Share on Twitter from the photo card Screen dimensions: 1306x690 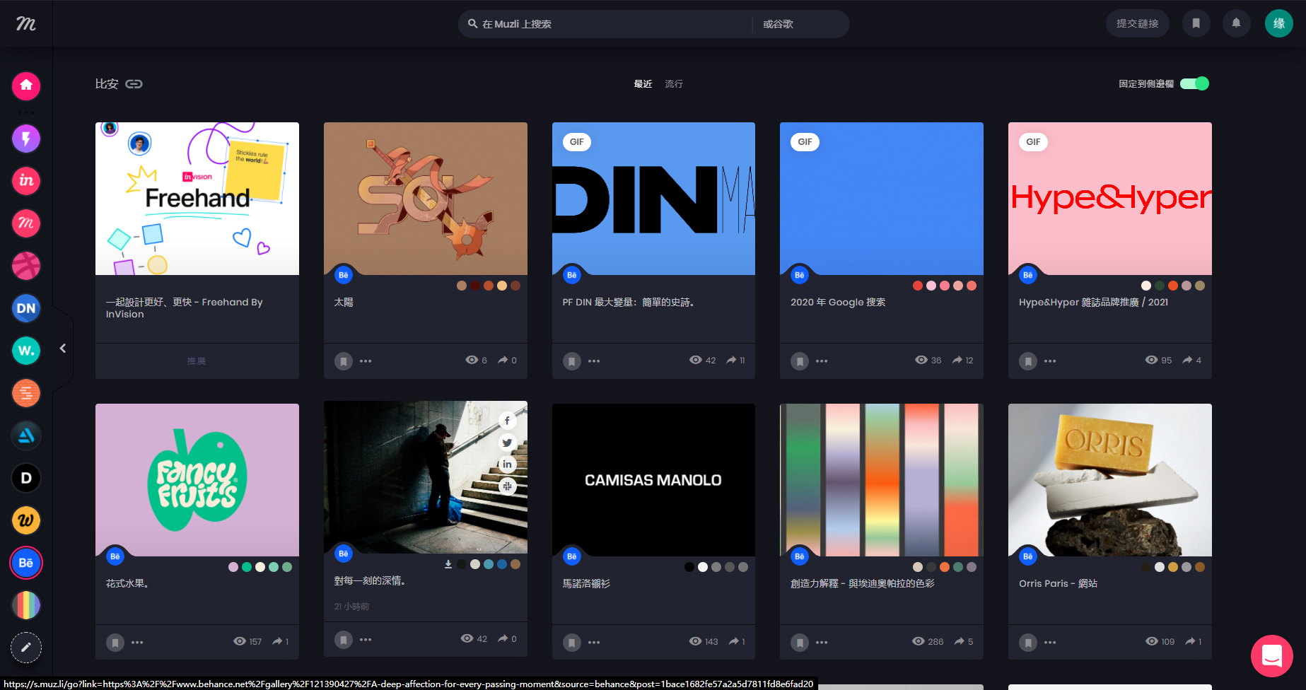coord(507,443)
